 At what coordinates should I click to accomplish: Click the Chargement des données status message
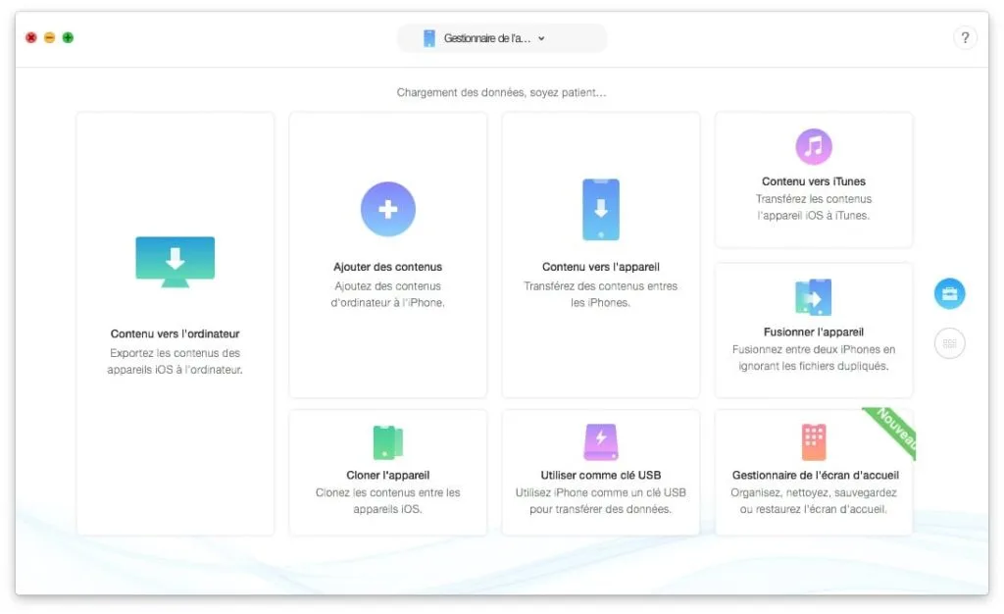click(501, 92)
